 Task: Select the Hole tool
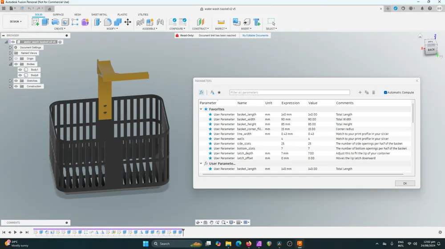point(65,22)
